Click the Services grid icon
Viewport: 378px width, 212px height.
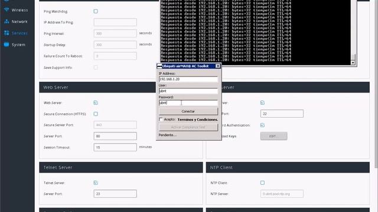[x=6, y=33]
